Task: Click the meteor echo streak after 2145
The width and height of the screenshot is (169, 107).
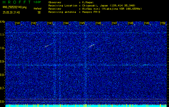Action: tap(91, 46)
